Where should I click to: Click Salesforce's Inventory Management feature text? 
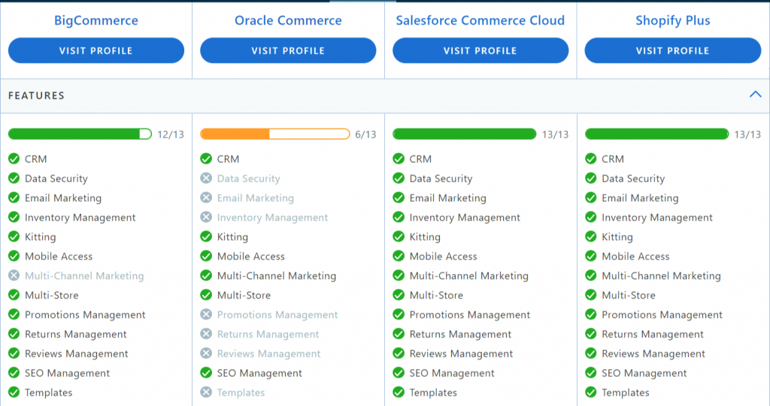(465, 218)
